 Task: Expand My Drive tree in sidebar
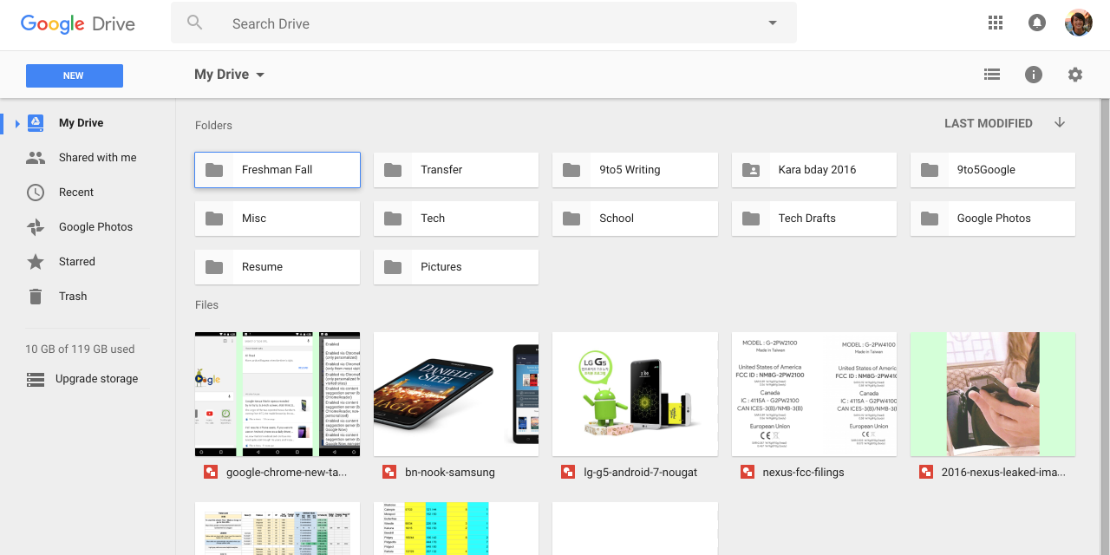16,123
